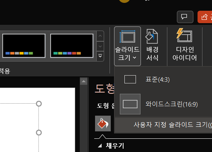Open 디자인 아이디어 pane
Image resolution: width=212 pixels, height=152 pixels.
185,45
